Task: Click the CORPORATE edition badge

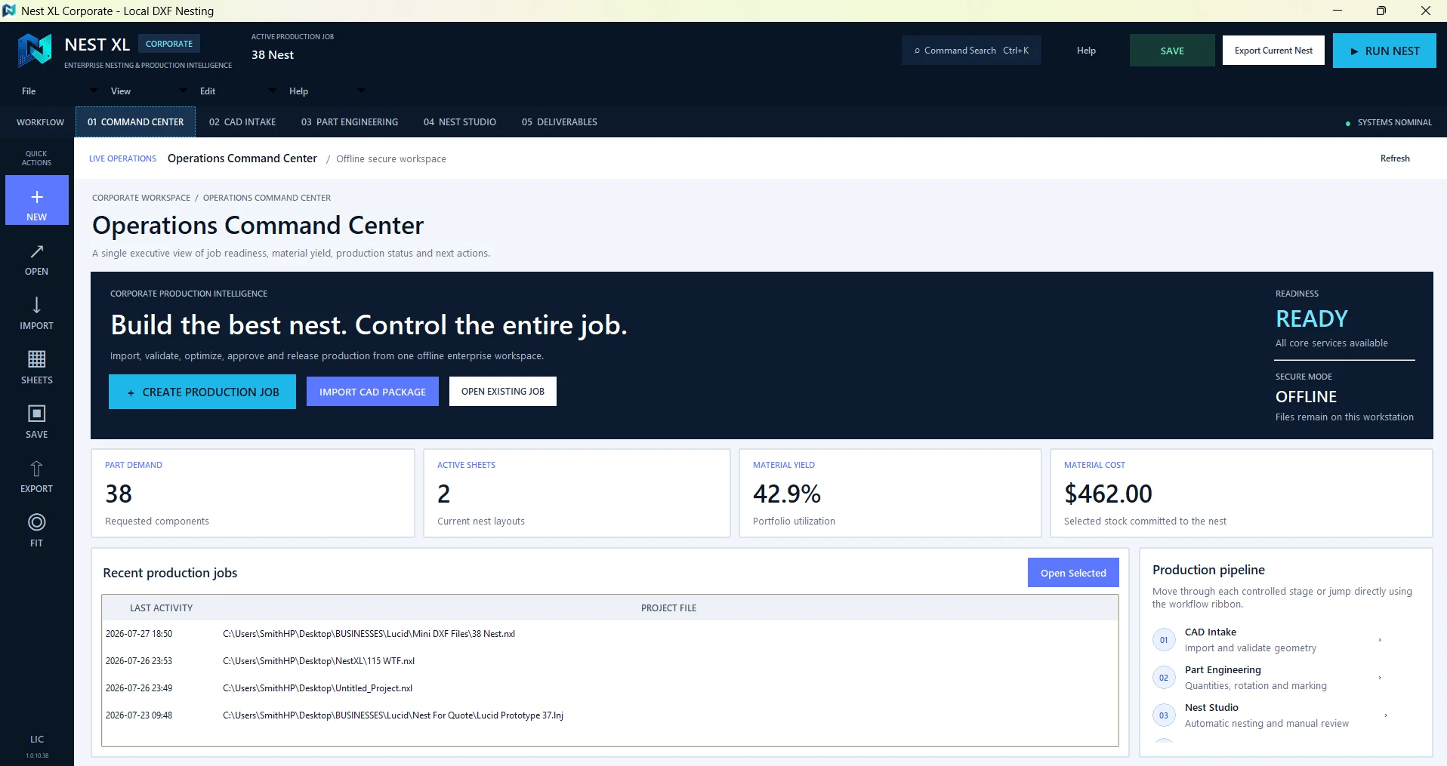Action: pos(169,44)
